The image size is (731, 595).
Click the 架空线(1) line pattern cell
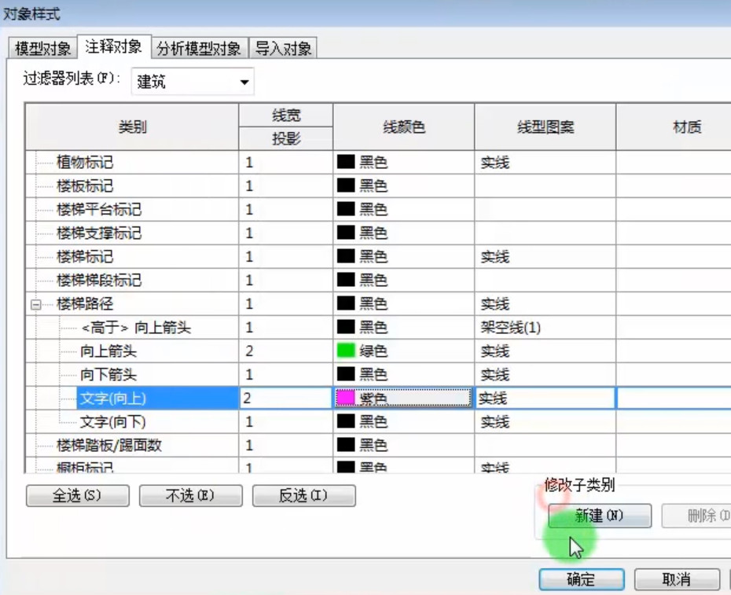pyautogui.click(x=545, y=327)
